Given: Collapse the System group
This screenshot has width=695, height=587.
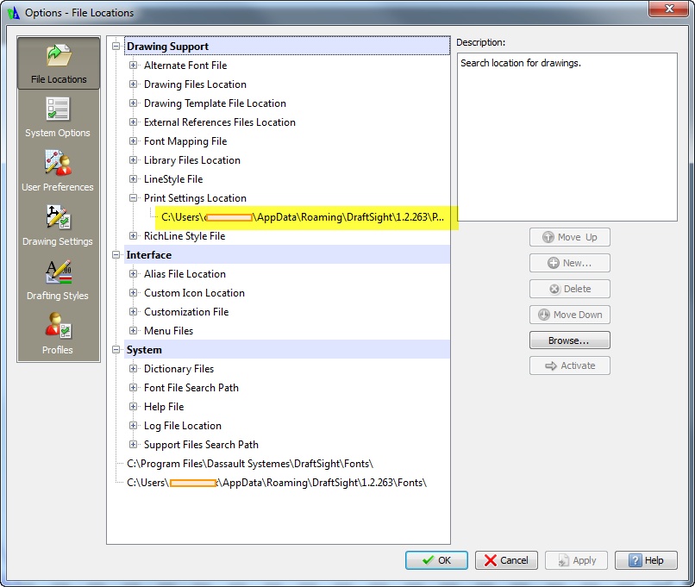Looking at the screenshot, I should [116, 350].
